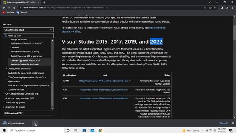
Task: Click X86 vc_redist.x86.exe download link
Action: (x=104, y=89)
